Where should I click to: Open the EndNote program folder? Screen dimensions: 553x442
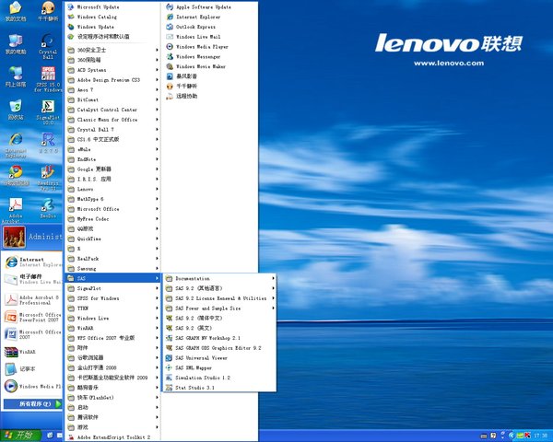click(x=112, y=159)
